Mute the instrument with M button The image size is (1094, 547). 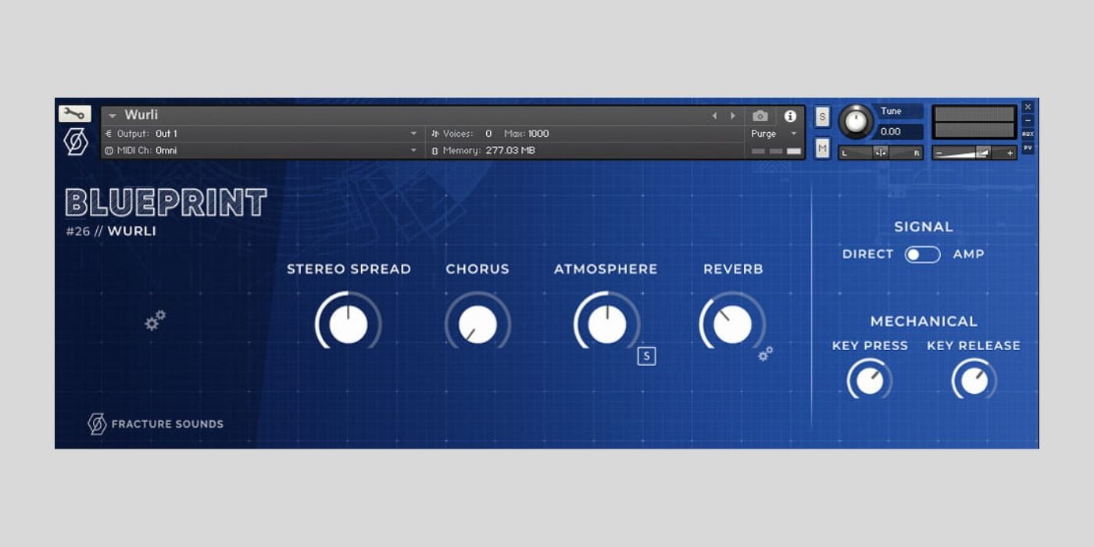coord(822,148)
